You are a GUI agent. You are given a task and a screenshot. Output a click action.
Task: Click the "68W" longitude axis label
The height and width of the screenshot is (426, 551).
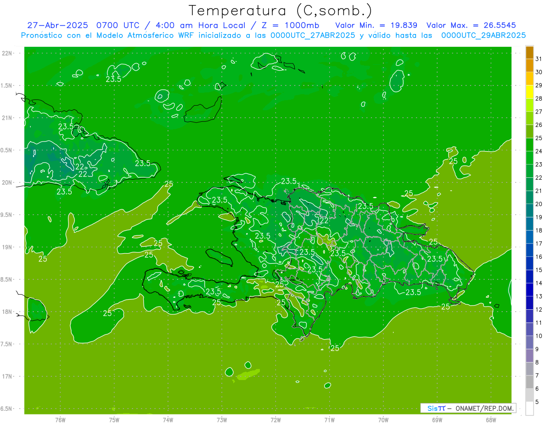491,420
